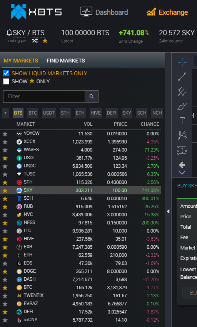Select the SCH quote tab

142,113
